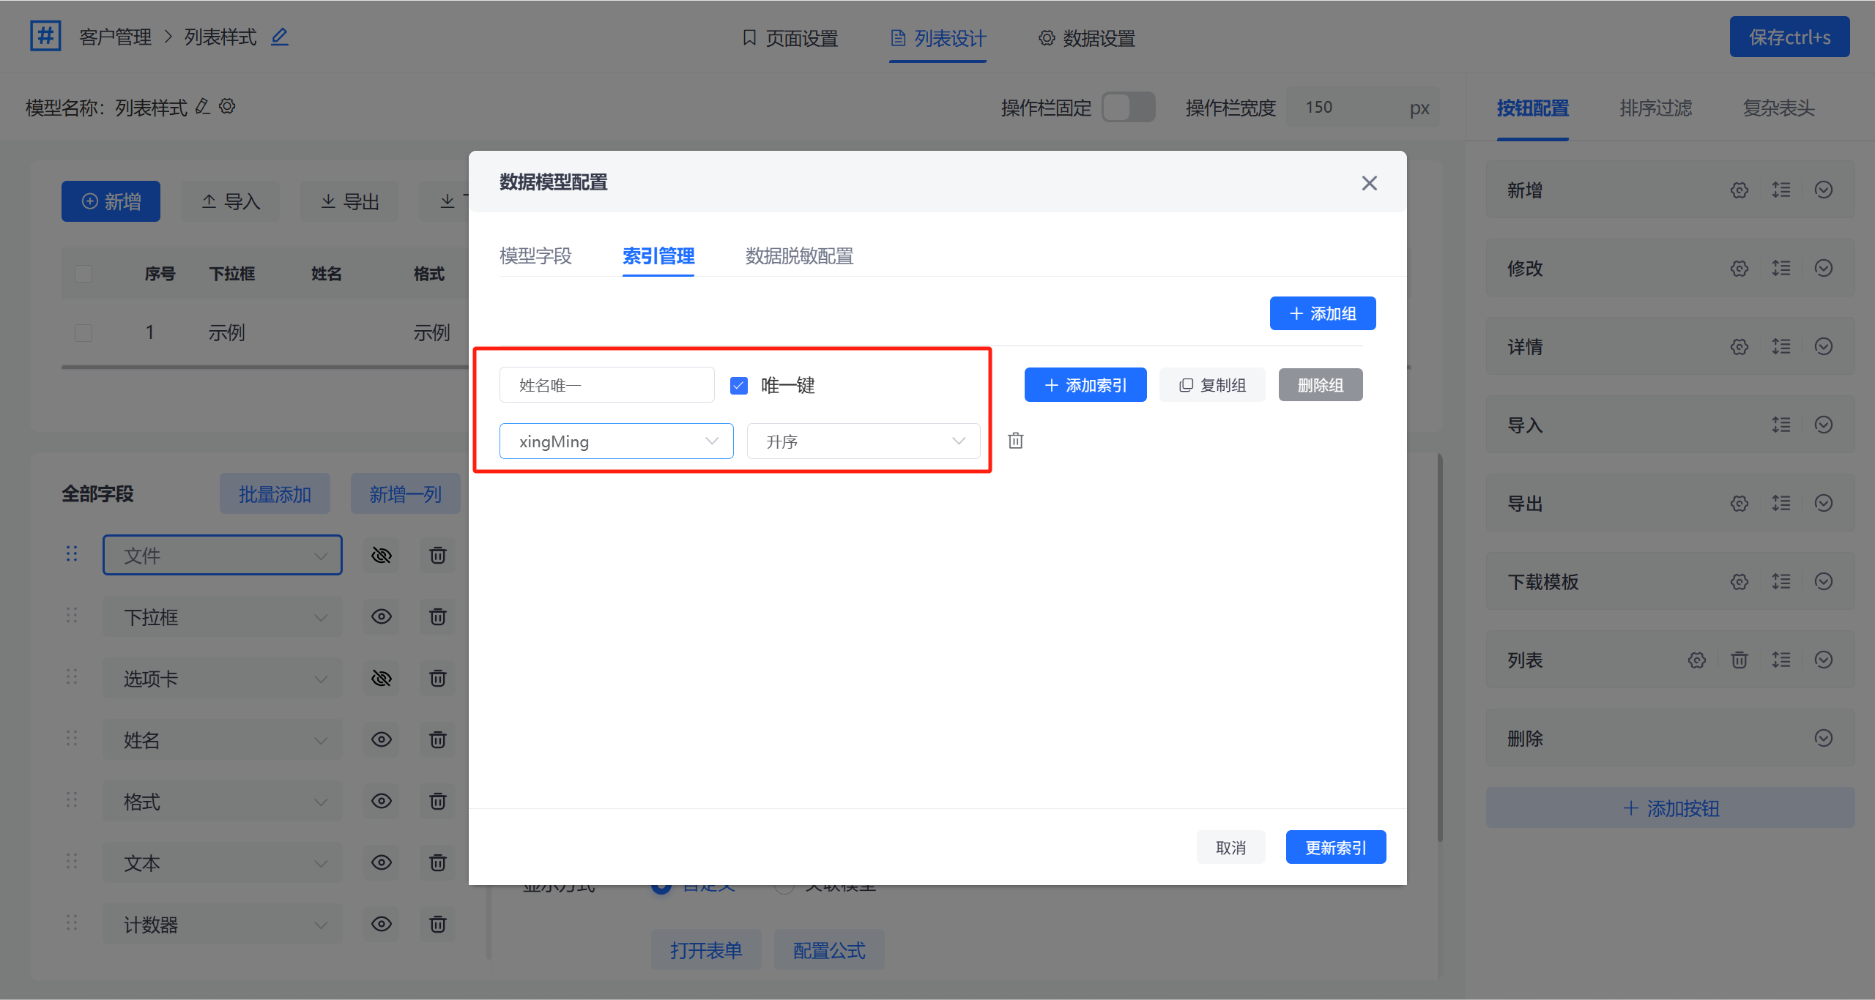The width and height of the screenshot is (1875, 1000).
Task: Hide the 姓名 field via eye icon
Action: (x=381, y=740)
